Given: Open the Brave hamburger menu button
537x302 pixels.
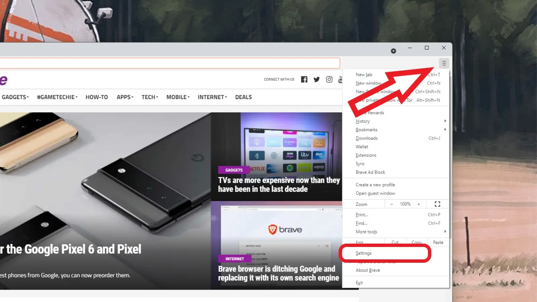Looking at the screenshot, I should tap(444, 63).
